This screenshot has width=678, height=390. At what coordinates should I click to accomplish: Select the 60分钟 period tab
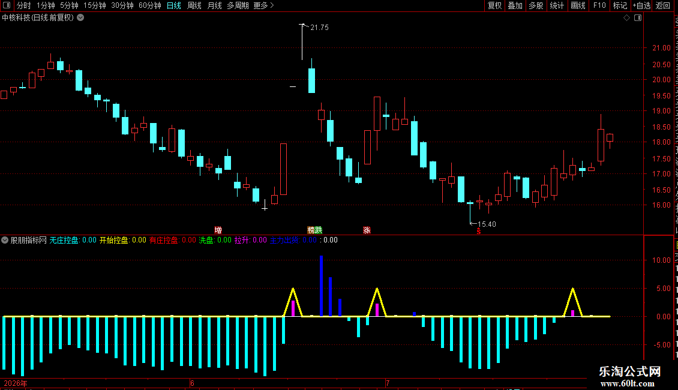coord(150,5)
